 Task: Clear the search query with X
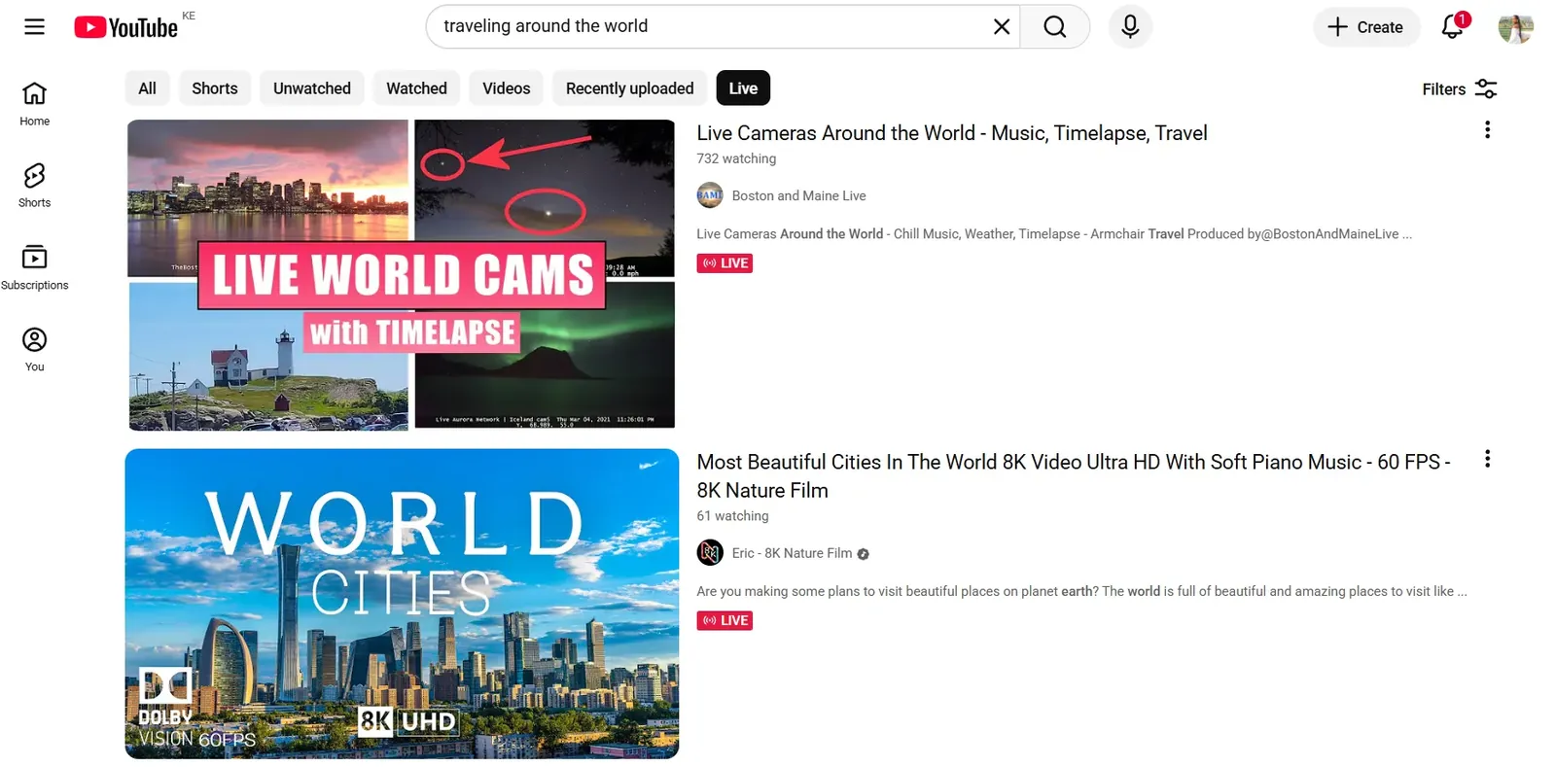(1001, 26)
